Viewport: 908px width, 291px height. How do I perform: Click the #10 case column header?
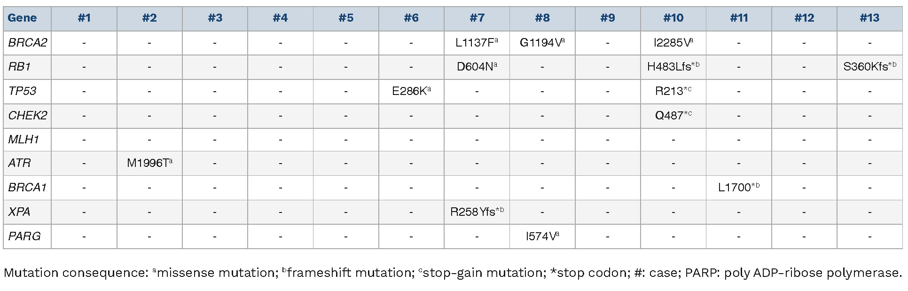[x=673, y=18]
